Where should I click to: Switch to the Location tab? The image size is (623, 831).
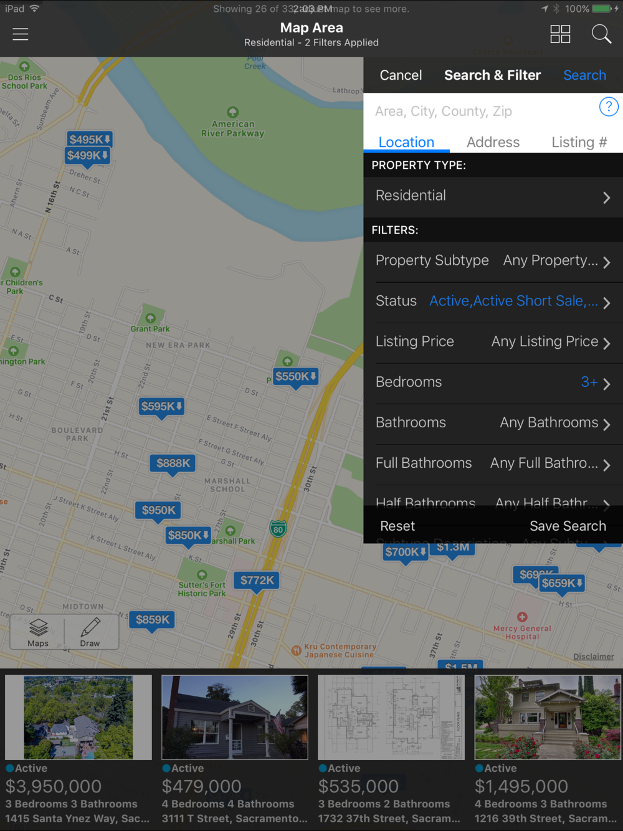406,142
